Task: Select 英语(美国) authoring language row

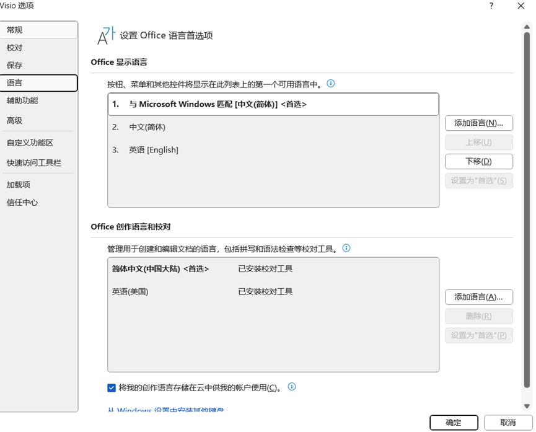Action: point(273,292)
